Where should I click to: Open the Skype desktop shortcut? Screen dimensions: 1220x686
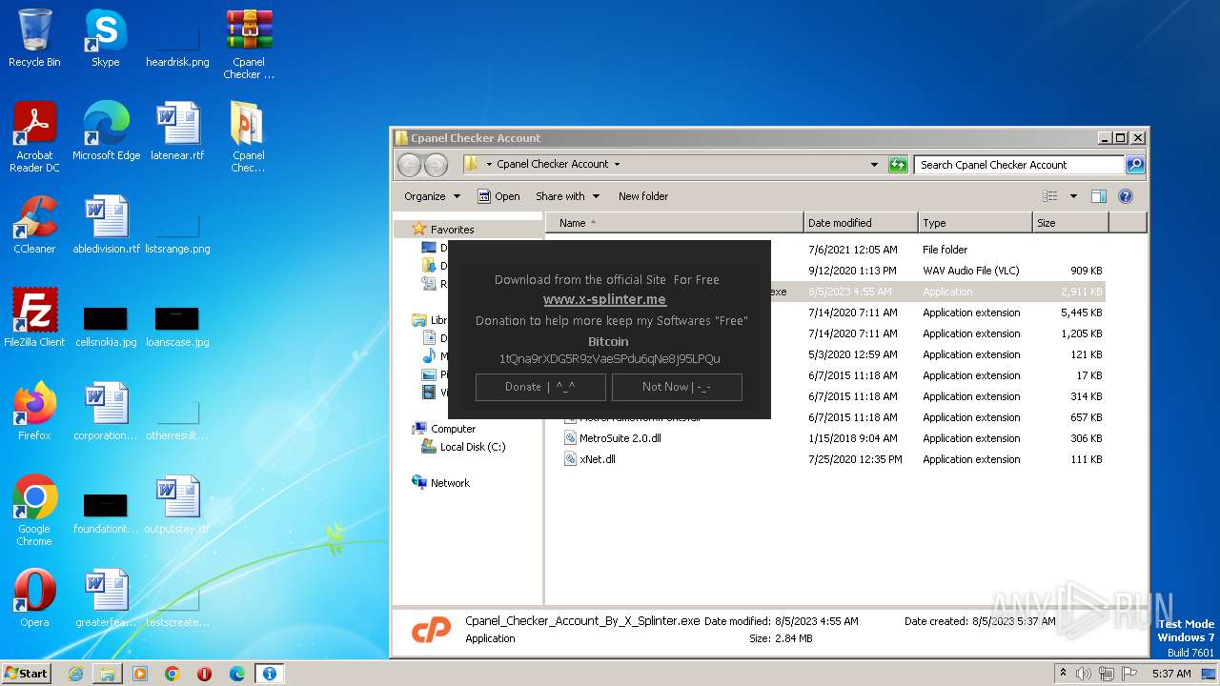pos(105,39)
